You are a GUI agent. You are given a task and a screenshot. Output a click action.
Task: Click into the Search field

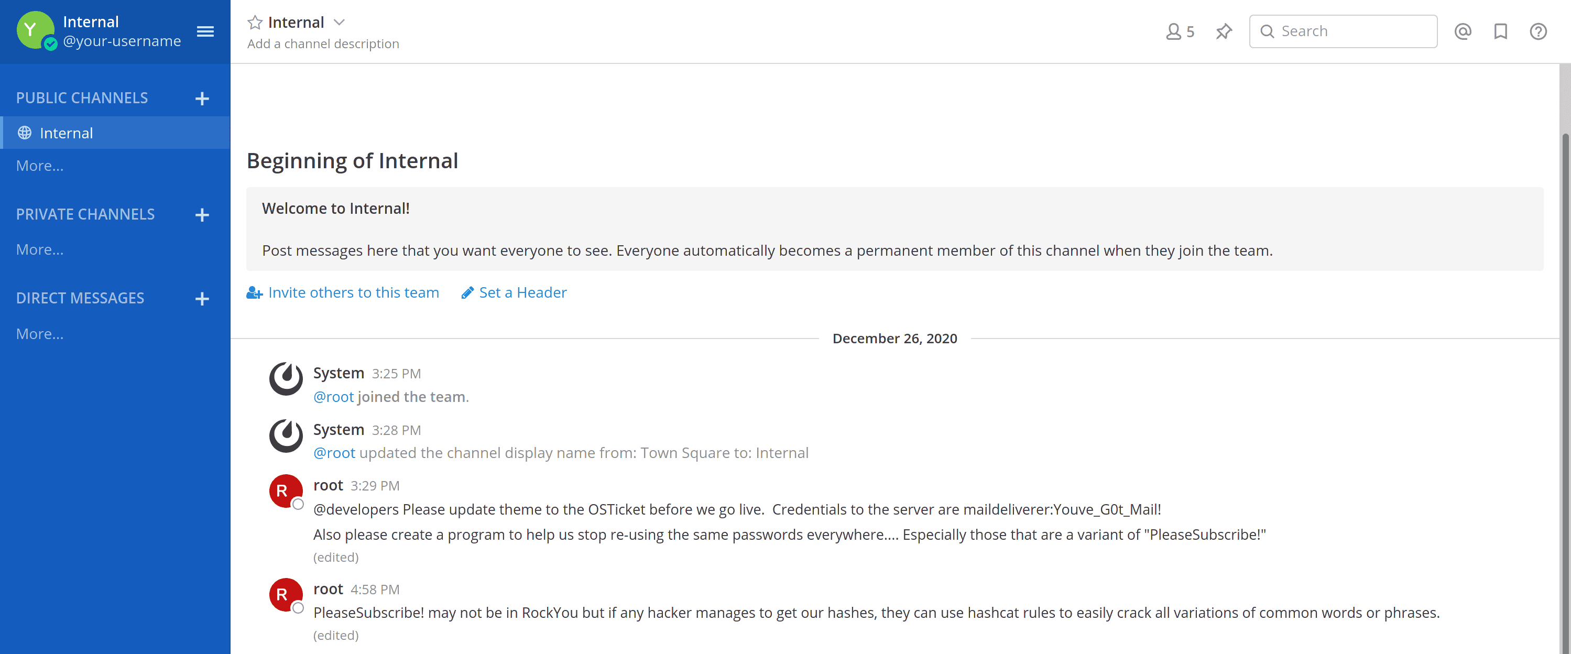click(x=1343, y=31)
